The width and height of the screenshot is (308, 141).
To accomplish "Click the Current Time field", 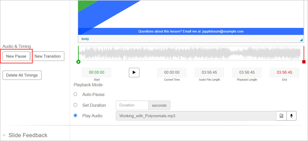I will click(172, 72).
